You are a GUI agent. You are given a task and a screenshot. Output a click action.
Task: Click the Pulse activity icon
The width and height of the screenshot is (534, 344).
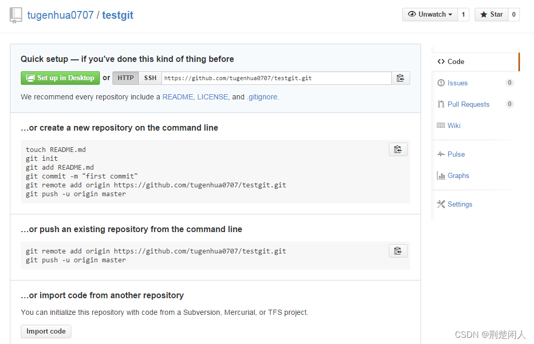441,154
